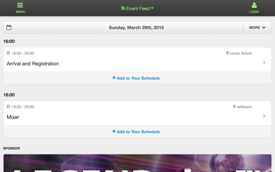275x172 pixels.
Task: Select the Arrival and Registration event title
Action: pos(33,64)
